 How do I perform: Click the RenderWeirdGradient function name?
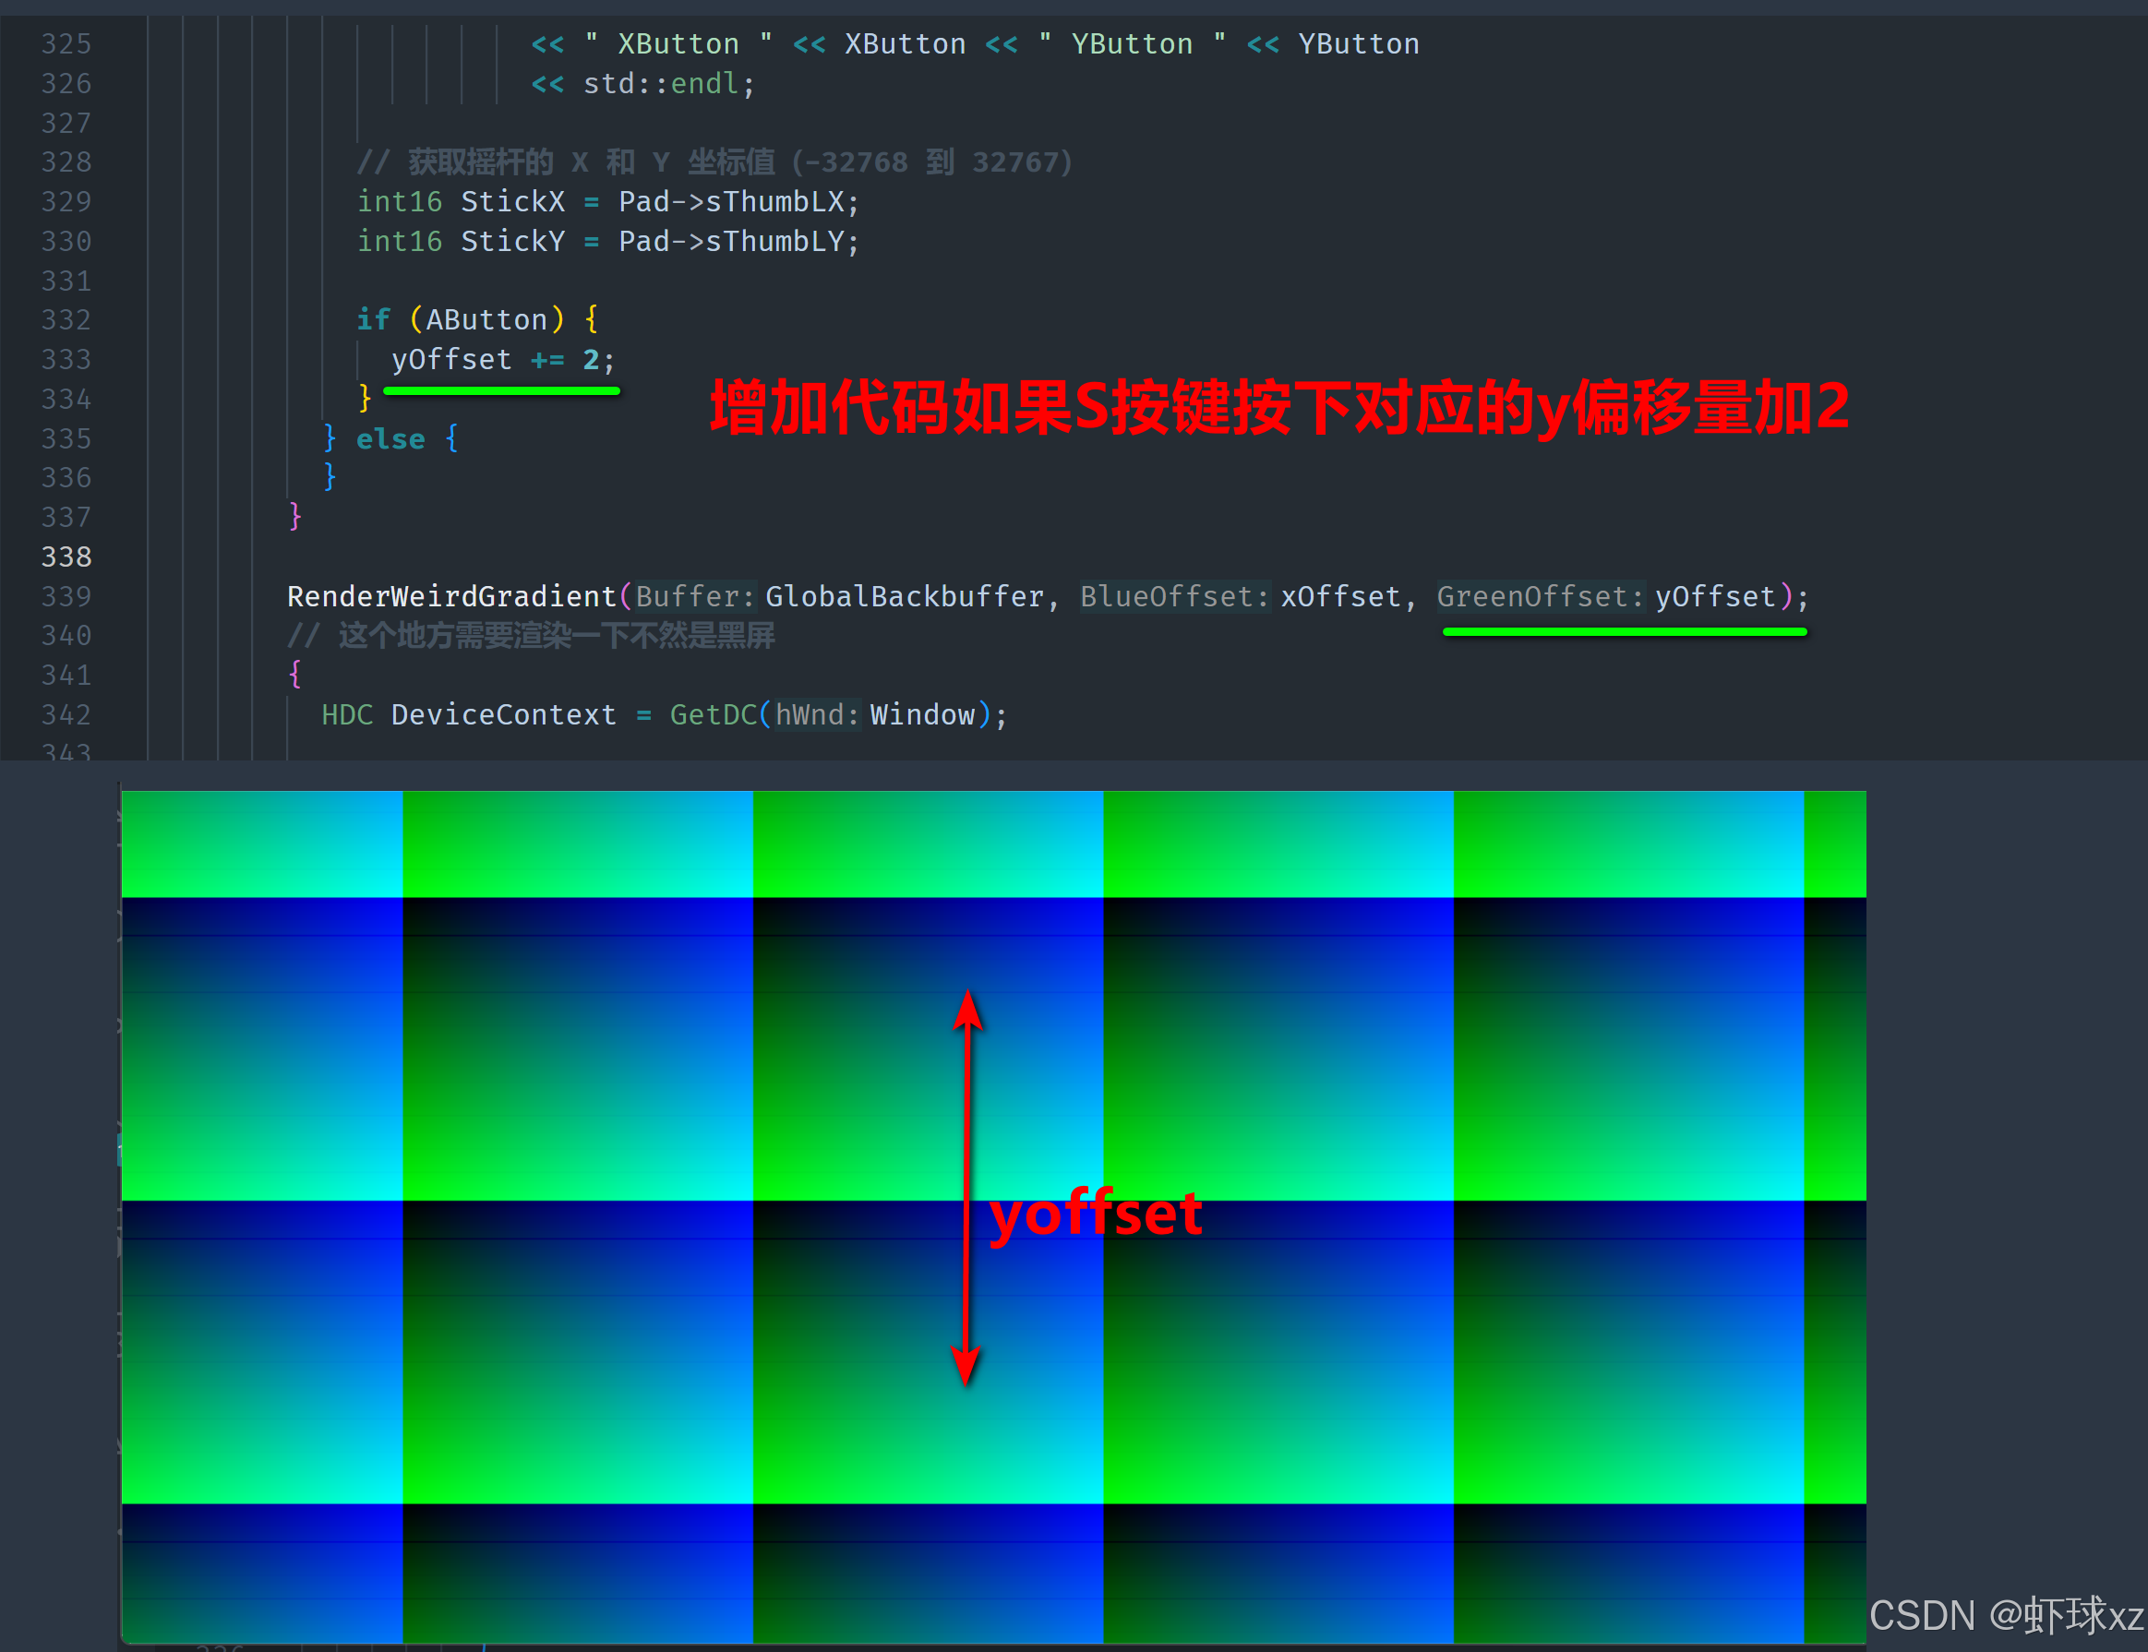click(x=451, y=596)
